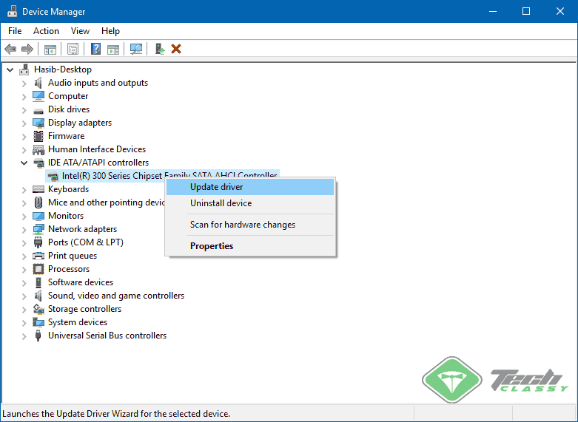Screen dimensions: 578x422
Task: Click the Firmware chip icon
Action: [x=38, y=136]
